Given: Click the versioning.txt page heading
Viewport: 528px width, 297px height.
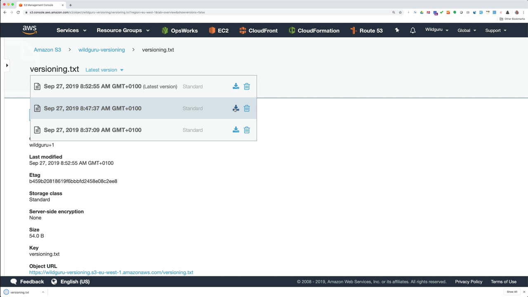Looking at the screenshot, I should pos(54,69).
